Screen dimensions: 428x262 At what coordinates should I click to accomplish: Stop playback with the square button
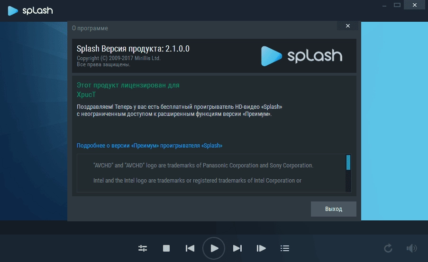(x=166, y=248)
